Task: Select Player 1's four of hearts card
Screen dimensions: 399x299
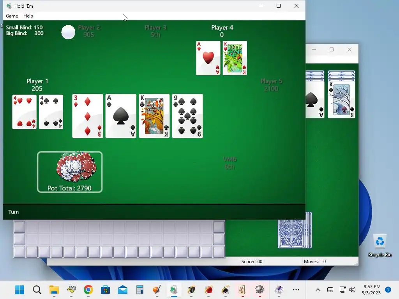Action: (25, 112)
